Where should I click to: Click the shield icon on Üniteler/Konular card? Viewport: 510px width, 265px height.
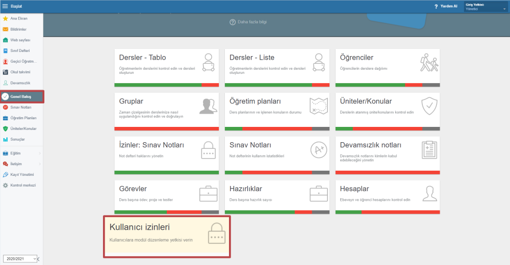429,107
